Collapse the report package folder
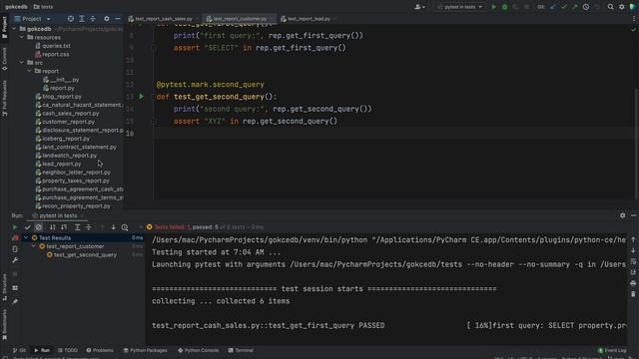 click(x=29, y=71)
